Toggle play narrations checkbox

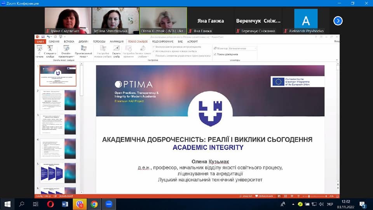click(x=154, y=47)
